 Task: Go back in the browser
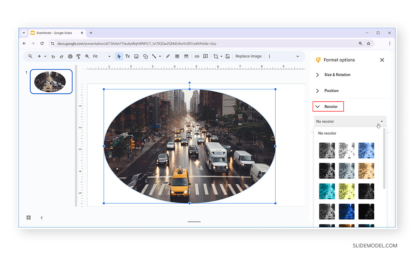click(x=24, y=43)
